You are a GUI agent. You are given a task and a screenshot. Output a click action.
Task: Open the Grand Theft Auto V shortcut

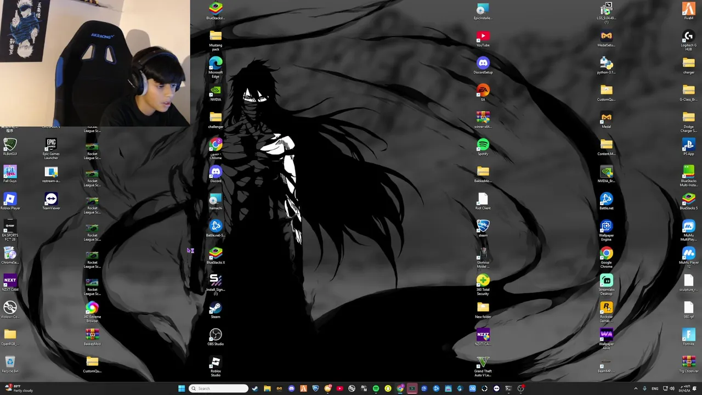point(483,366)
